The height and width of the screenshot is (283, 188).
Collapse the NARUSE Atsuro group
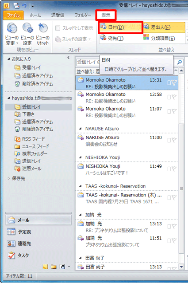pyautogui.click(x=81, y=129)
